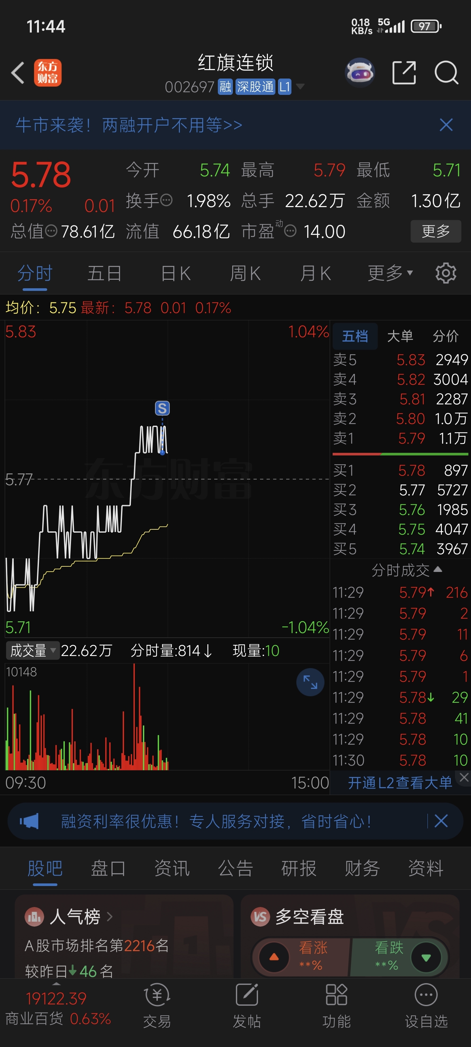Expand chart to fullscreen icon

pyautogui.click(x=310, y=682)
